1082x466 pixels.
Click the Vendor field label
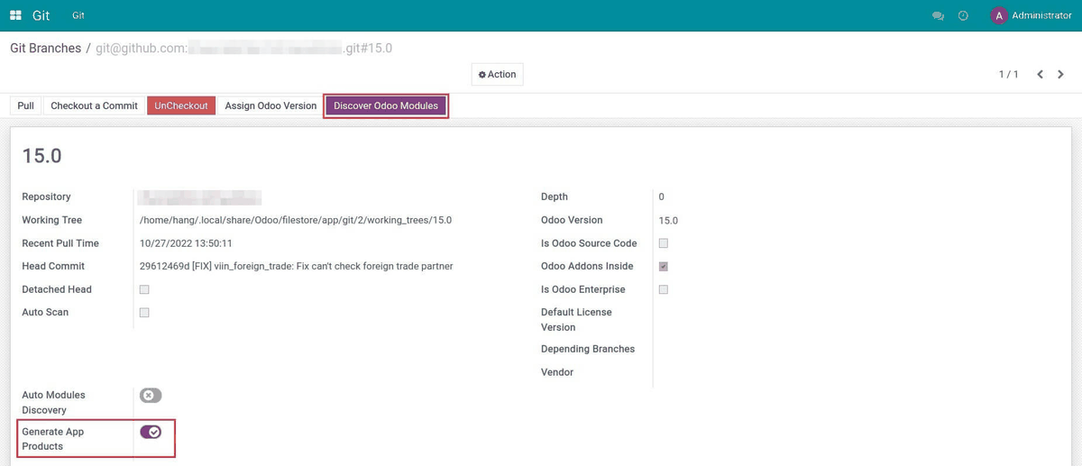(x=557, y=372)
